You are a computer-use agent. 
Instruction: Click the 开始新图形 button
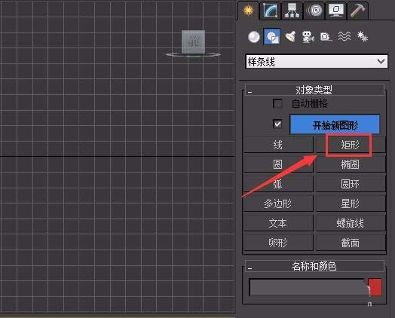click(335, 124)
